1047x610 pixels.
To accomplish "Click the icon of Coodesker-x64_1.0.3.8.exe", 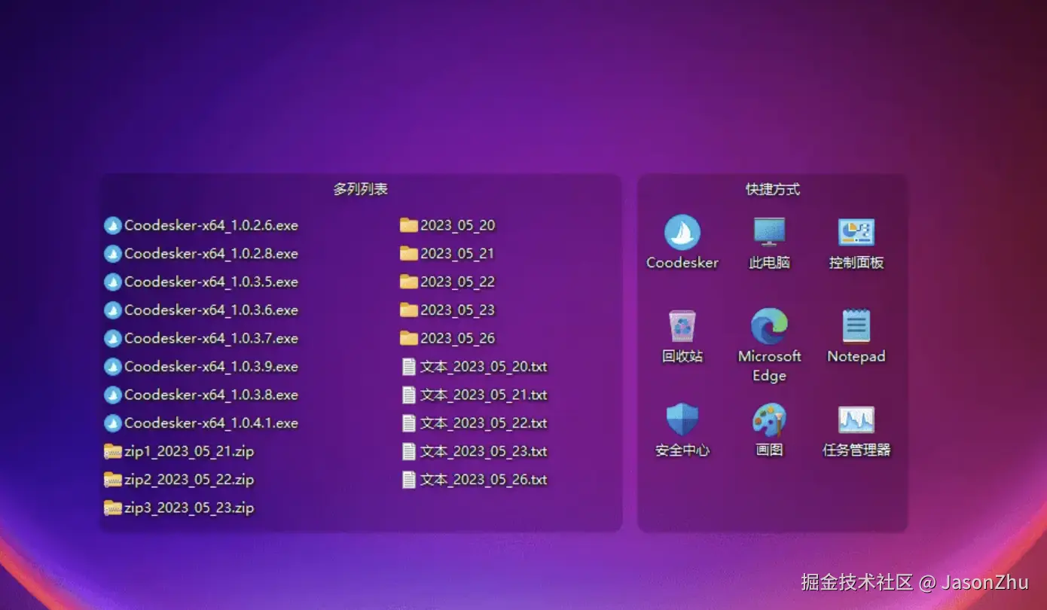I will 113,395.
